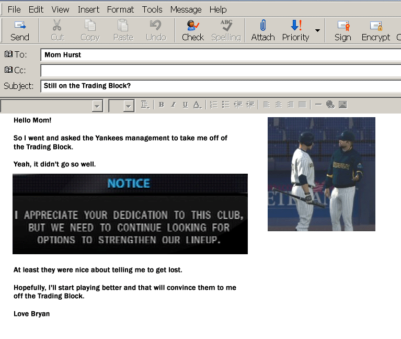Open the Priority dropdown arrow
Screen dimensions: 401x339
(x=317, y=30)
